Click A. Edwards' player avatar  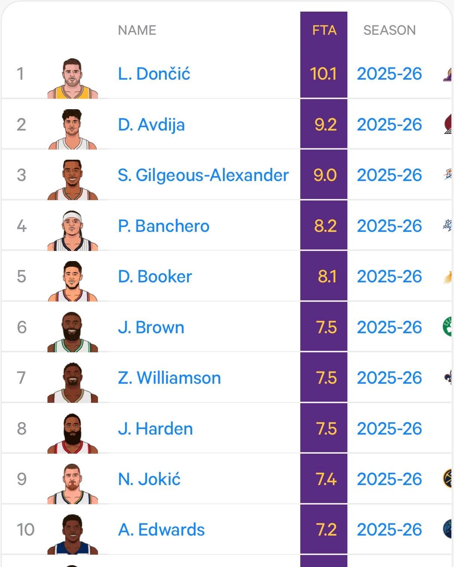coord(73,534)
